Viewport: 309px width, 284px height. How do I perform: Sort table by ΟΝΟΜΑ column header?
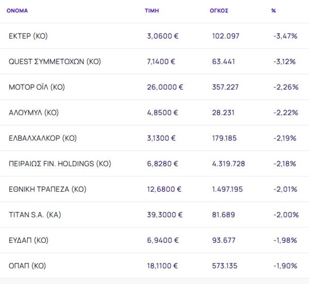point(17,10)
